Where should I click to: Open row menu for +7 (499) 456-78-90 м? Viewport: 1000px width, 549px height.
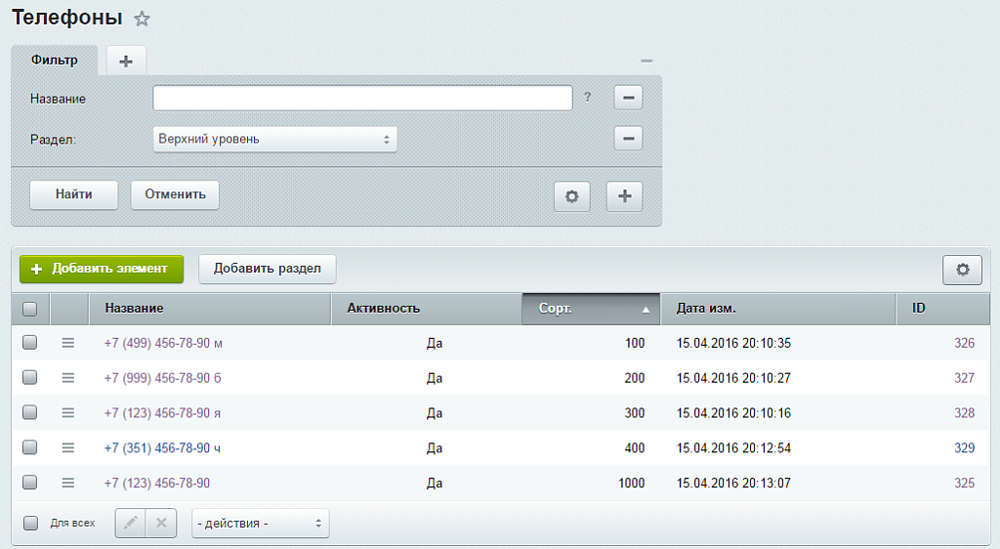tap(68, 343)
